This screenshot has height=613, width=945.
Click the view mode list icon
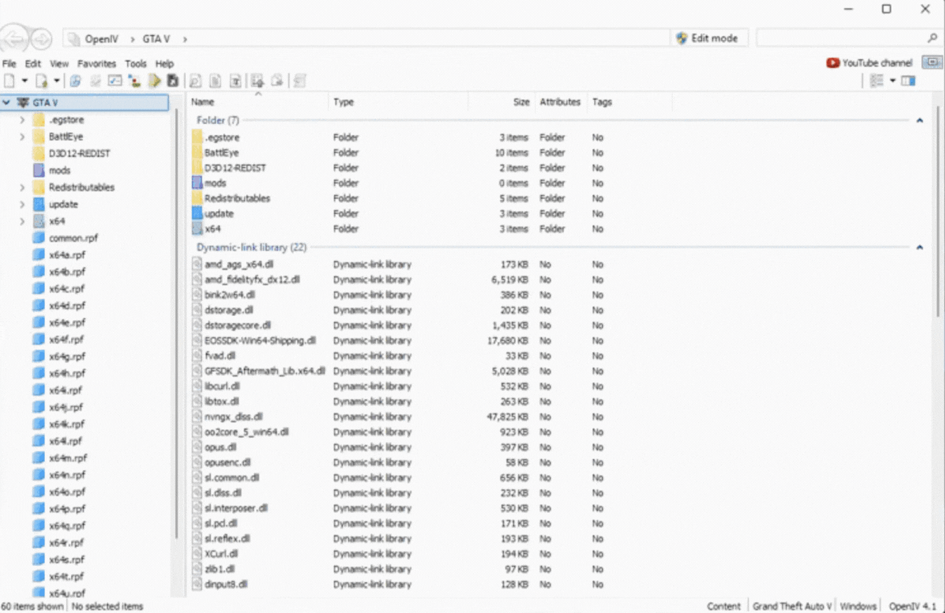pyautogui.click(x=877, y=81)
